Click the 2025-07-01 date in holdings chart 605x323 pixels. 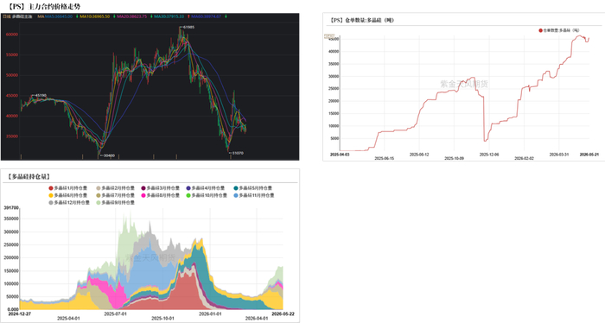click(x=115, y=313)
